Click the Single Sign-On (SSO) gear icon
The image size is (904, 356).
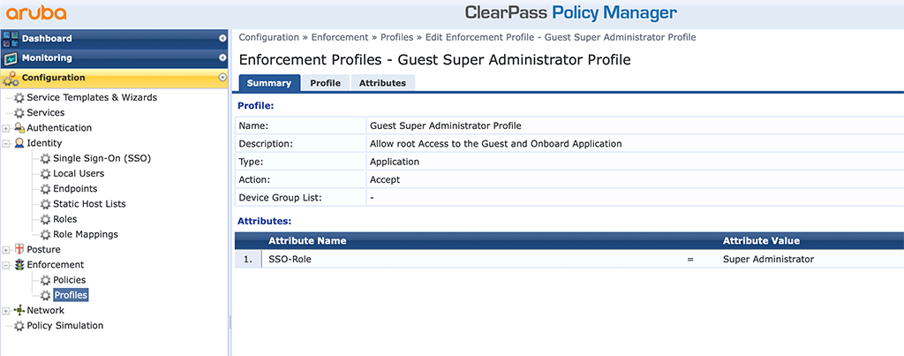tap(46, 158)
